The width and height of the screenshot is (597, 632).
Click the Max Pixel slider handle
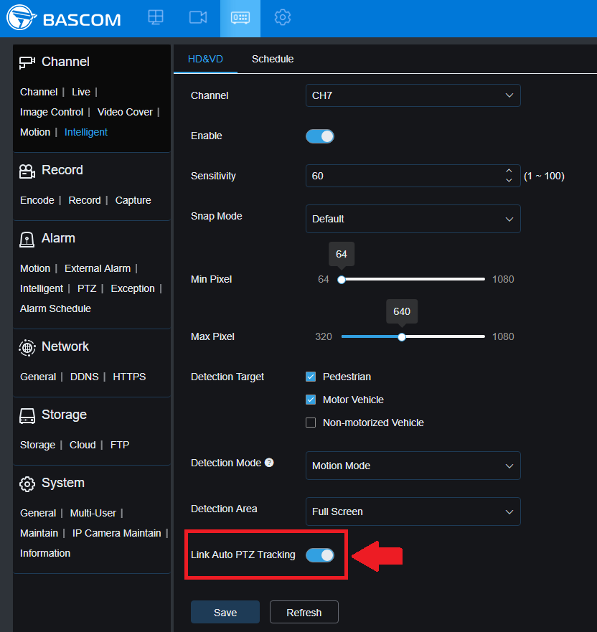click(402, 337)
